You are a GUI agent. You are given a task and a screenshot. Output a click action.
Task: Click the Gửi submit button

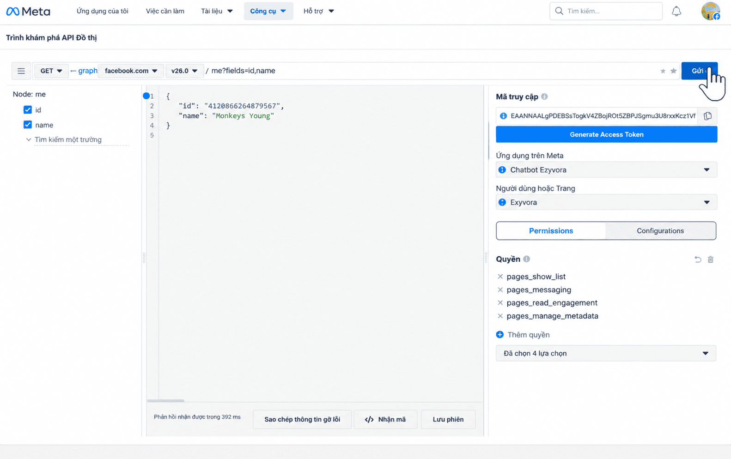[x=699, y=71]
